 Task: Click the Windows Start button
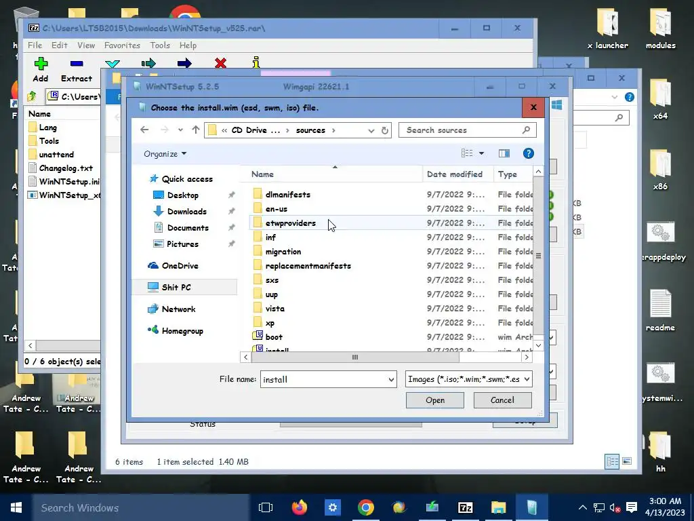pyautogui.click(x=16, y=507)
